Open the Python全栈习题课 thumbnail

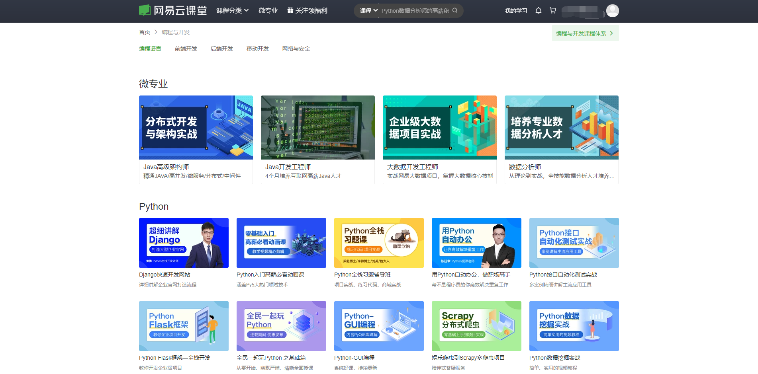[x=379, y=243]
